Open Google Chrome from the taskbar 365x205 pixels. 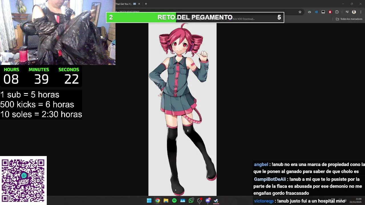[157, 201]
